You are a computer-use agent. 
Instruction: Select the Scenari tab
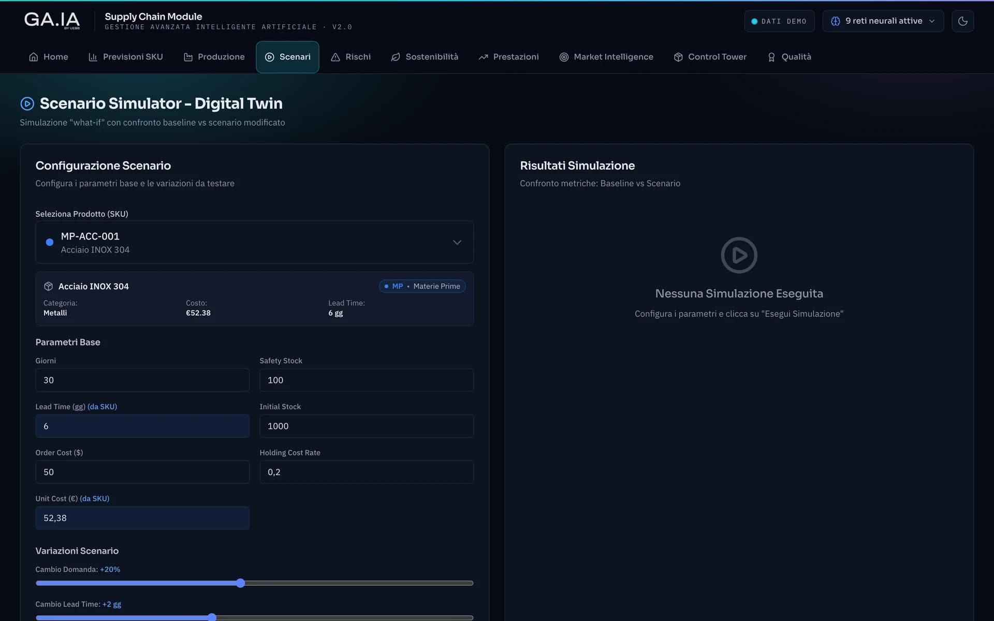click(287, 57)
